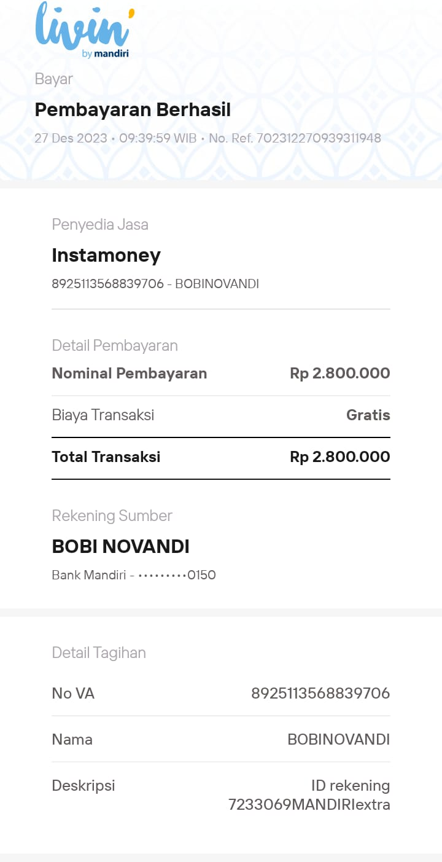Click the Pembayaran Berhasil heading
This screenshot has width=442, height=862.
pyautogui.click(x=133, y=110)
